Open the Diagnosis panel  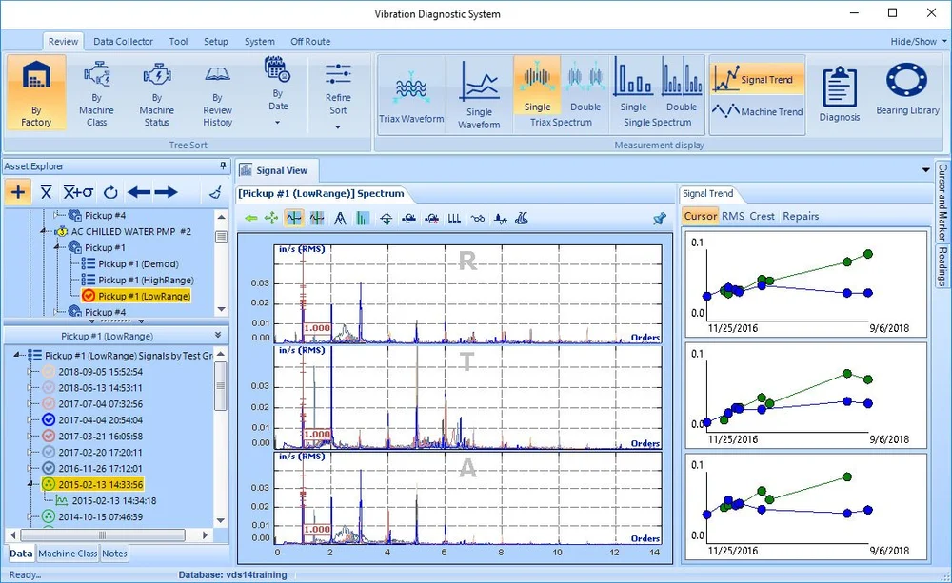[x=839, y=90]
